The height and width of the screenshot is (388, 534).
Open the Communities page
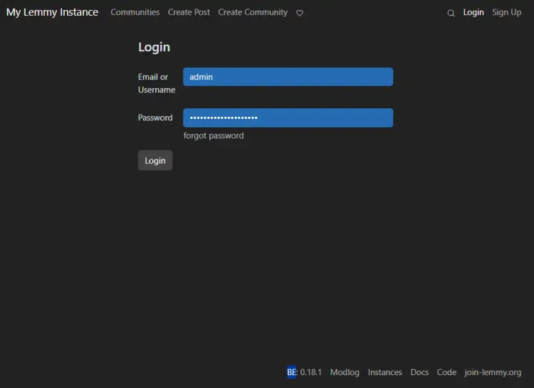(135, 12)
